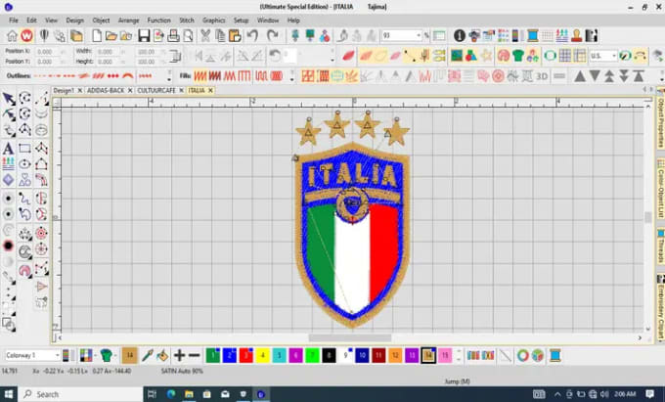The width and height of the screenshot is (665, 402).
Task: Select the arrow Select tool in left toolbox
Action: [x=9, y=99]
